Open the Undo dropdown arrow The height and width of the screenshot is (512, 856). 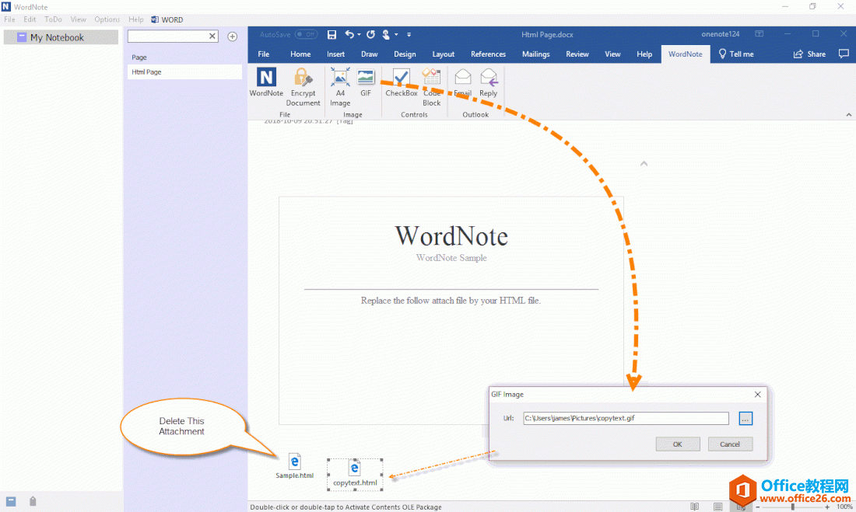(x=359, y=35)
